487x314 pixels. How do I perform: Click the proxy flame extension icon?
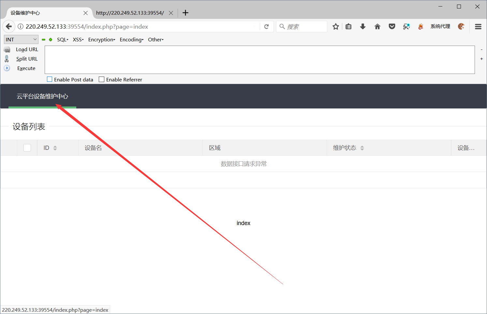tap(421, 26)
